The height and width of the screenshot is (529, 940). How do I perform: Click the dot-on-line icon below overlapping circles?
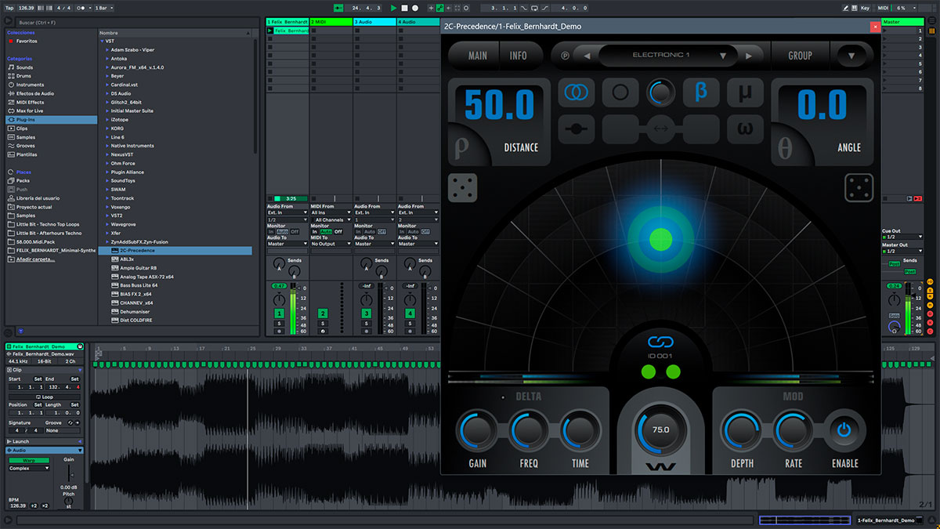(577, 128)
